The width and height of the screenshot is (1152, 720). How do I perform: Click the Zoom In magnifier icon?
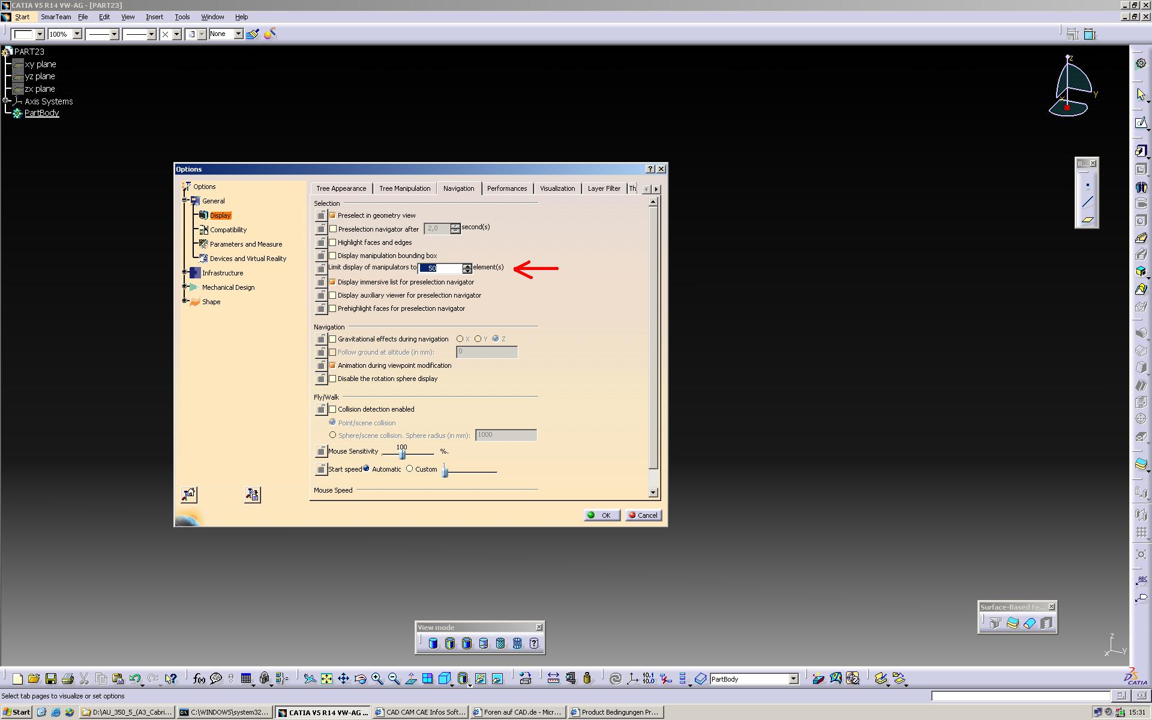(377, 679)
